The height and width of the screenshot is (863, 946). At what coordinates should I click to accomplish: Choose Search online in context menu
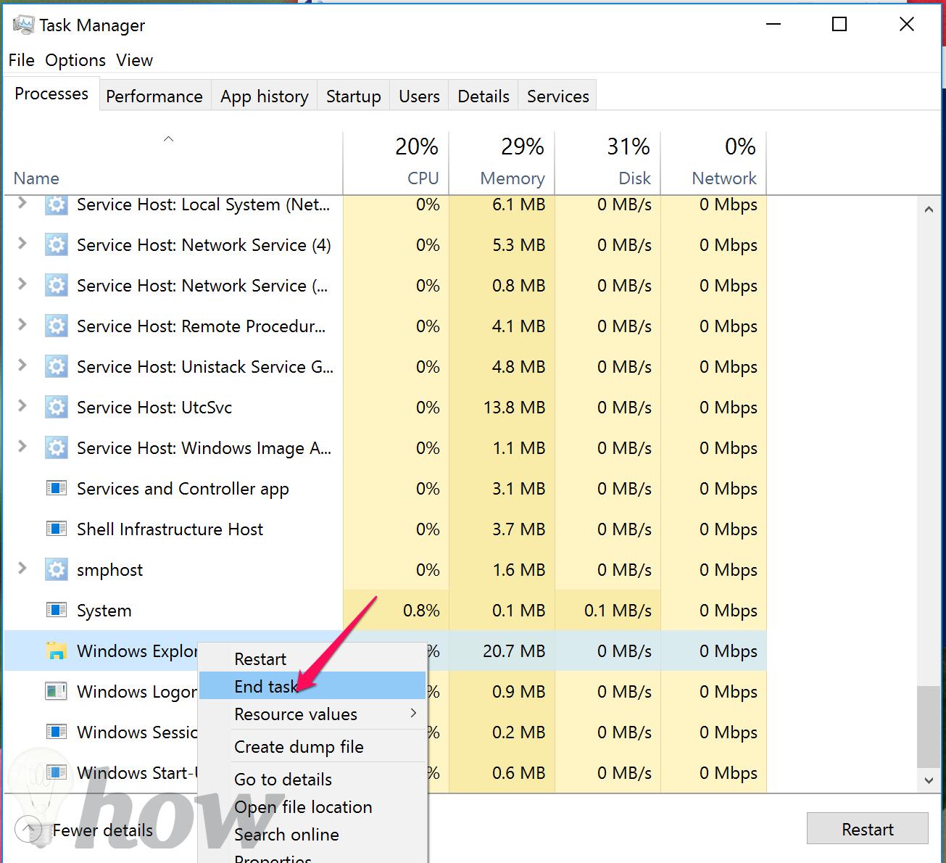(x=312, y=834)
